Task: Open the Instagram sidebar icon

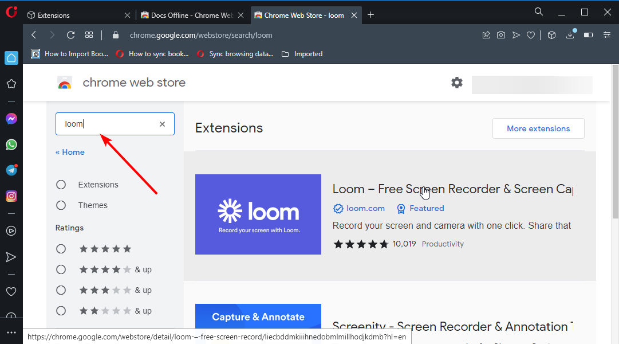Action: [x=11, y=196]
